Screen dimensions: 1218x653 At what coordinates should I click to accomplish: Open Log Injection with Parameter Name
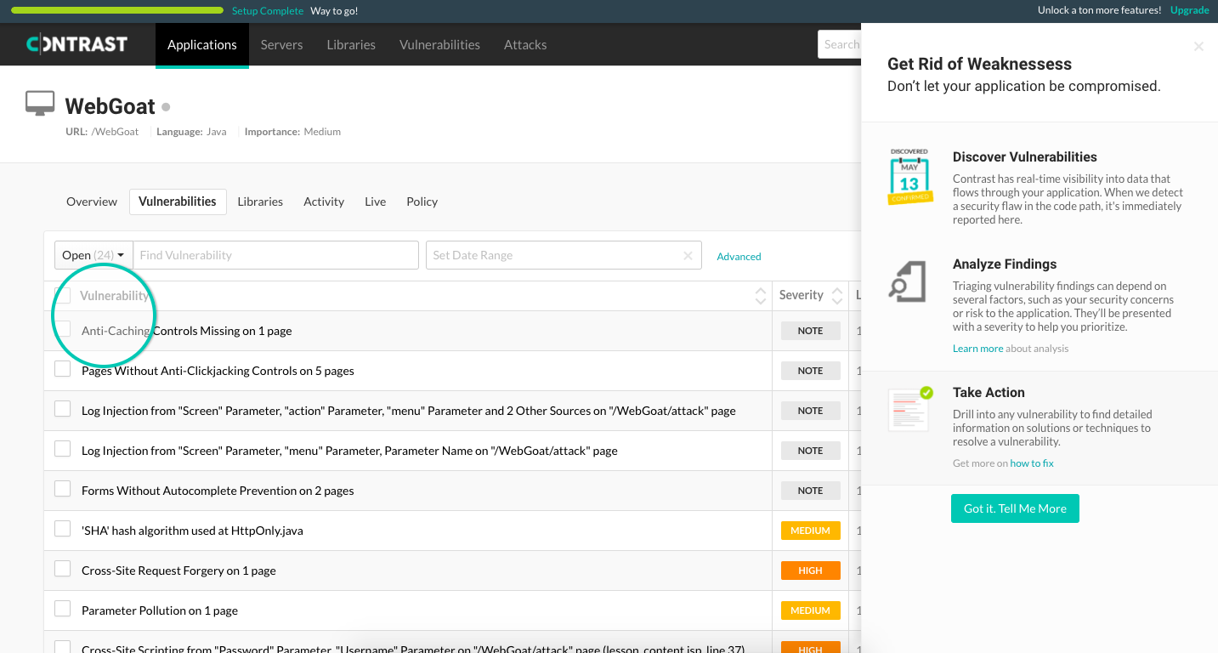click(349, 451)
